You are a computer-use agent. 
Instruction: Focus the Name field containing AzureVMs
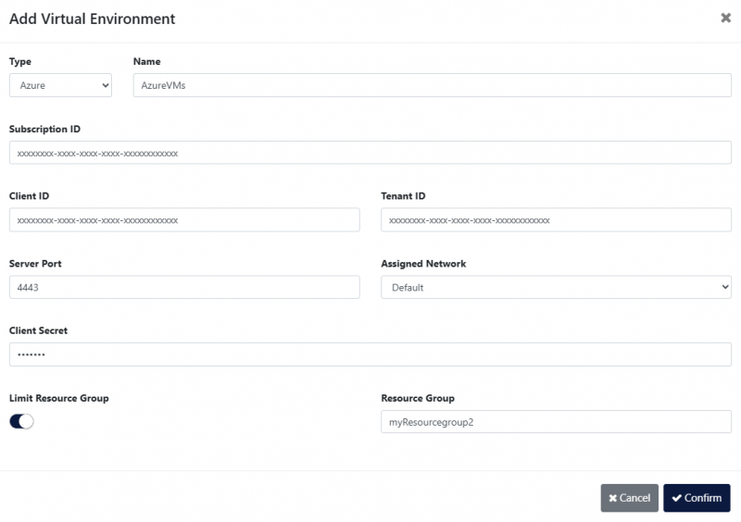[x=432, y=85]
